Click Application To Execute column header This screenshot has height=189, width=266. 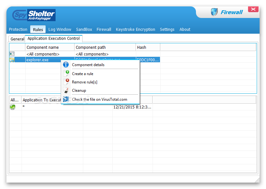coord(41,100)
